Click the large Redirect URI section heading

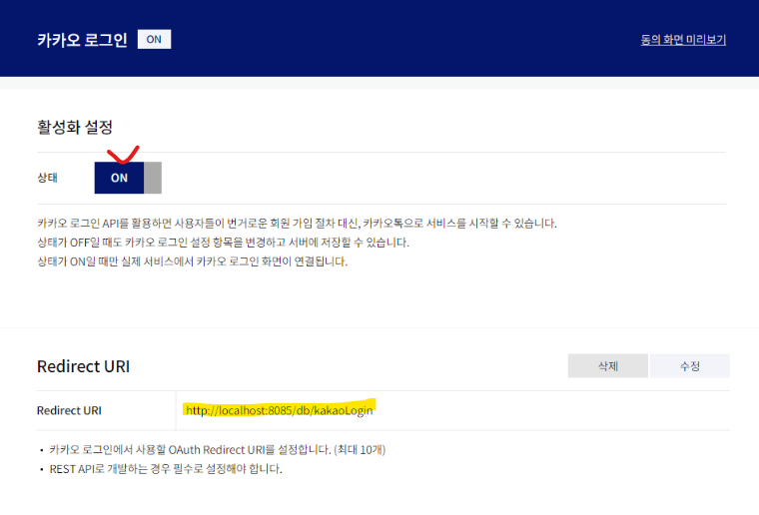[x=83, y=366]
